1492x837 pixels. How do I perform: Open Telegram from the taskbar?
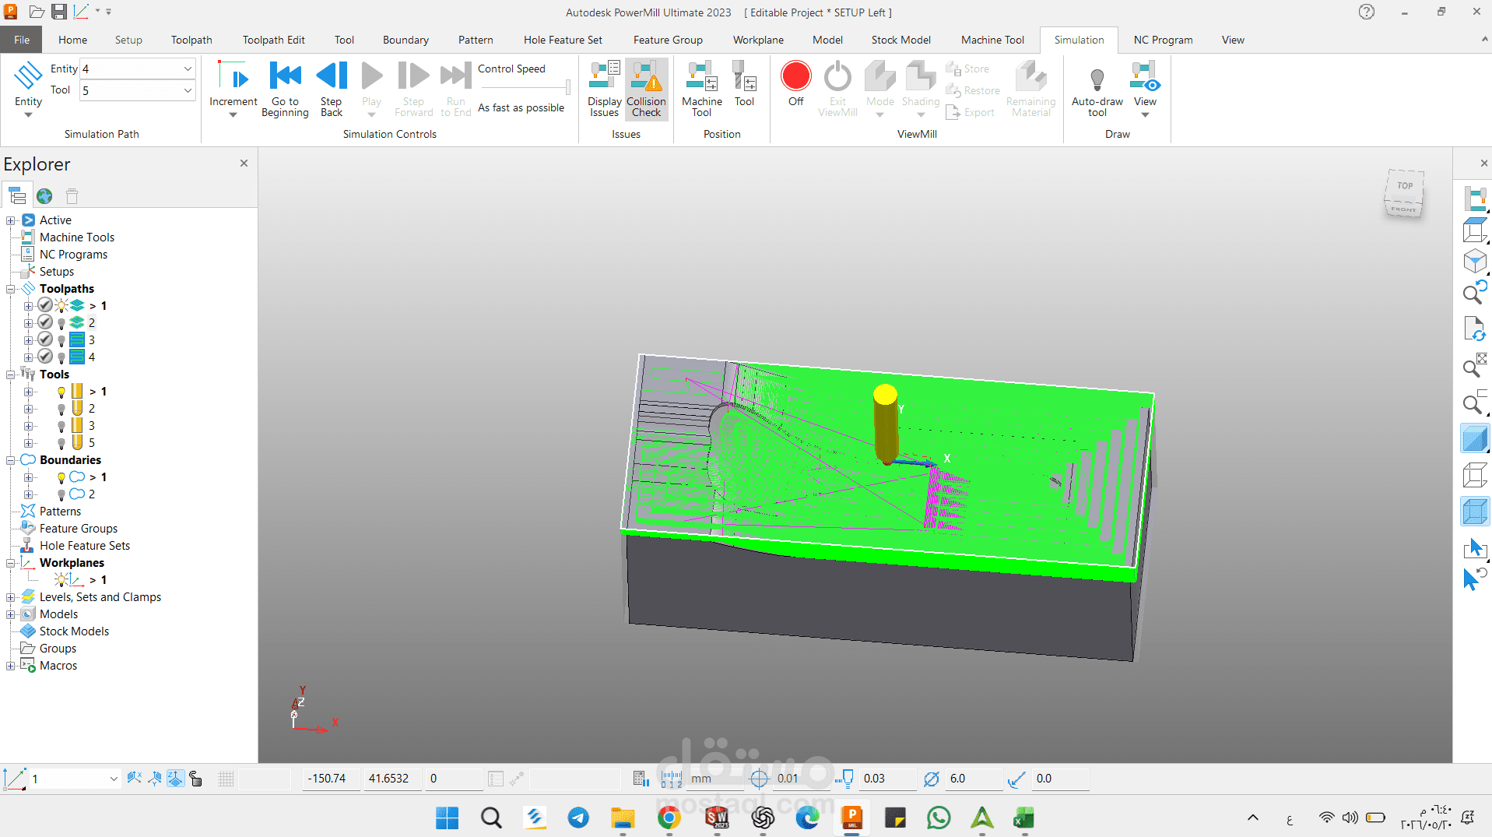coord(578,818)
